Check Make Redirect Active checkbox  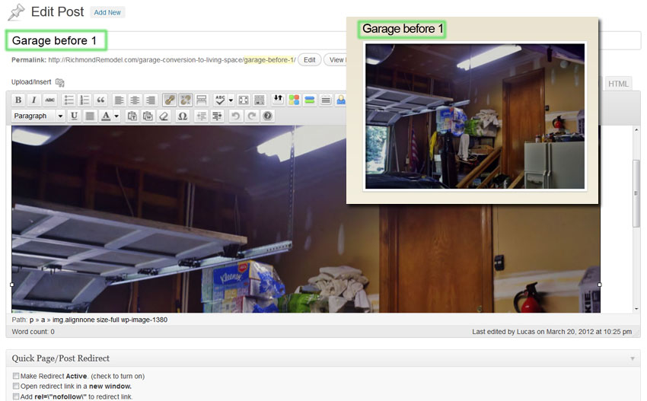16,376
